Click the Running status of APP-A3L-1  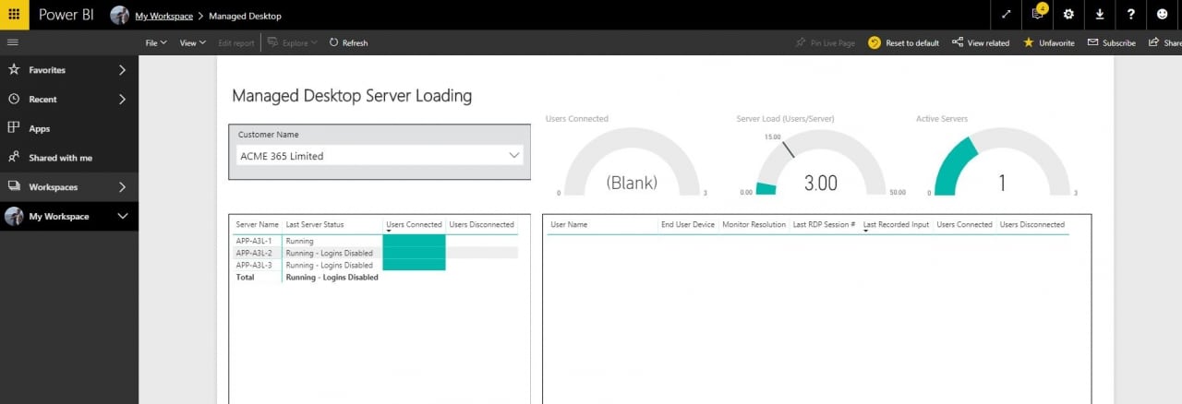click(300, 241)
